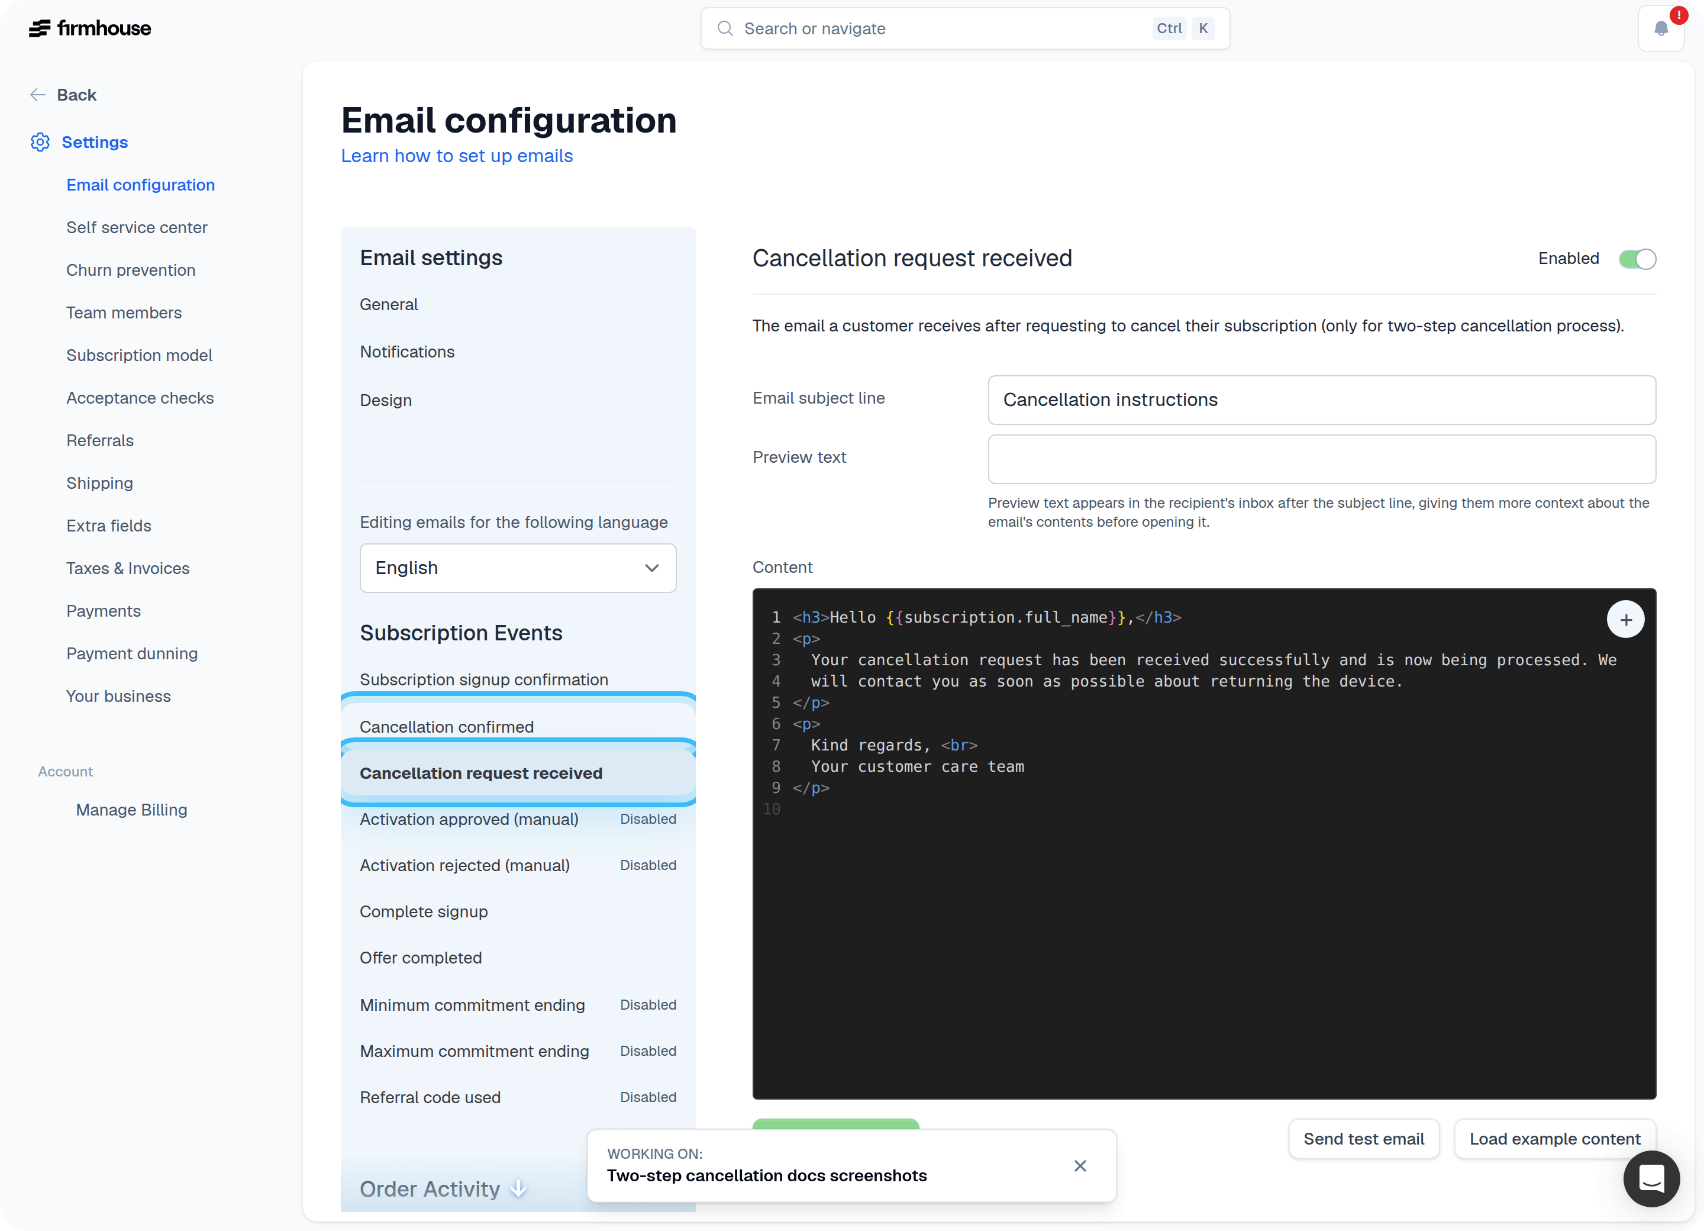Open the chat support bubble
Viewport: 1704px width, 1231px height.
[x=1651, y=1178]
